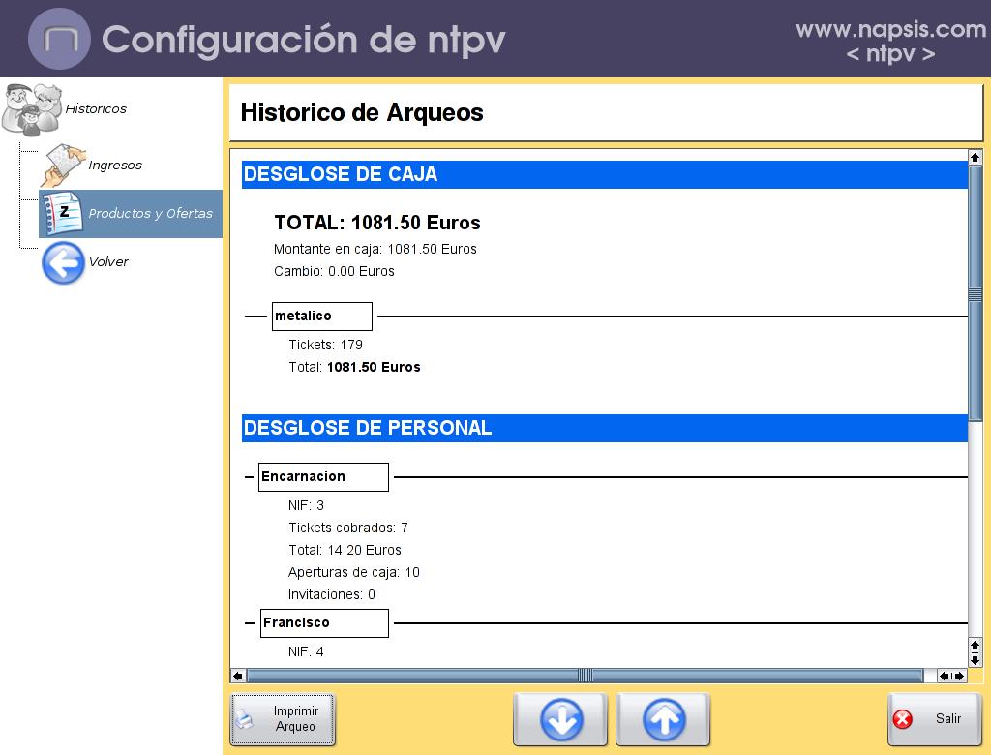Click the horizontal scrollbar thumb handle

[x=585, y=676]
